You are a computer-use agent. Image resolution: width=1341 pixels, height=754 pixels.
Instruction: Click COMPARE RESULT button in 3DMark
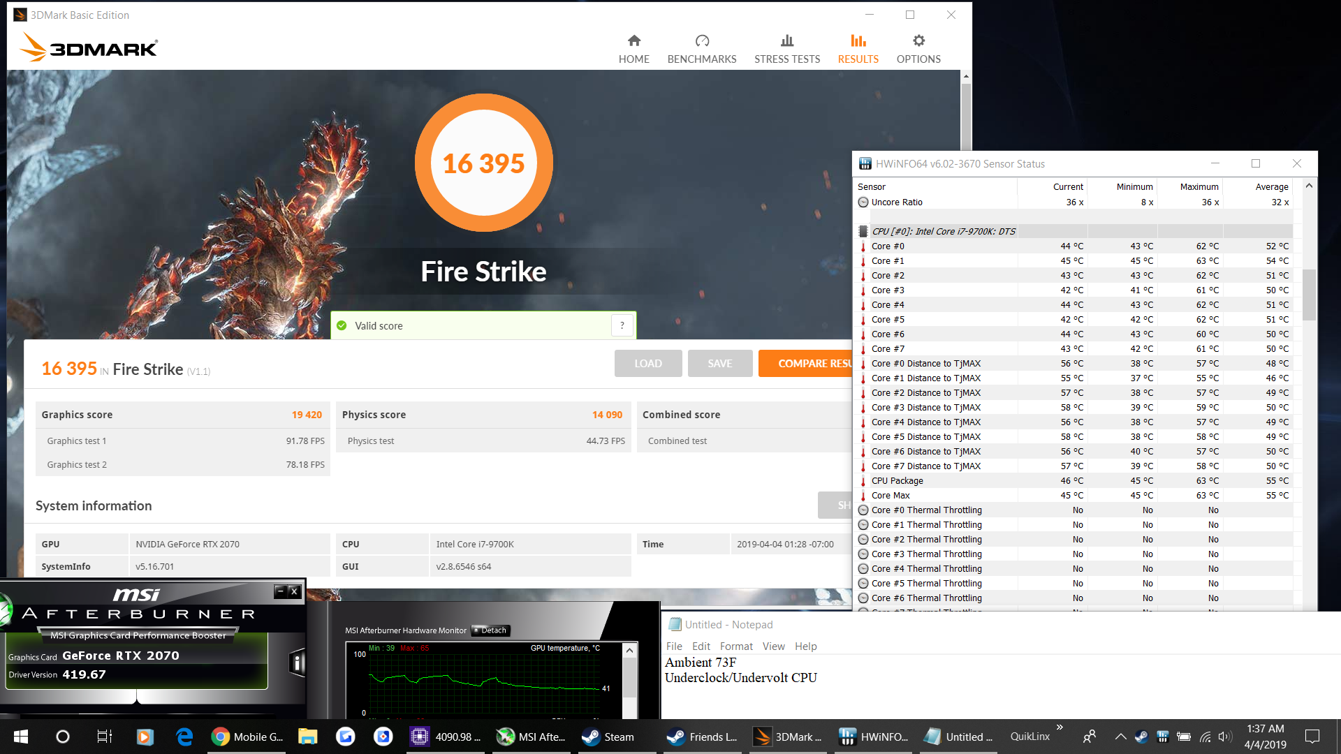[x=805, y=363]
